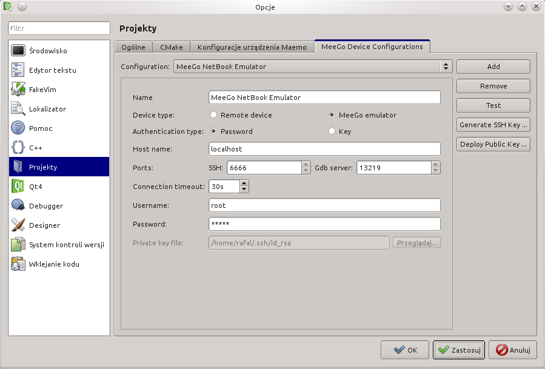Select System kontroli wersji icon
The height and width of the screenshot is (369, 545).
18,245
